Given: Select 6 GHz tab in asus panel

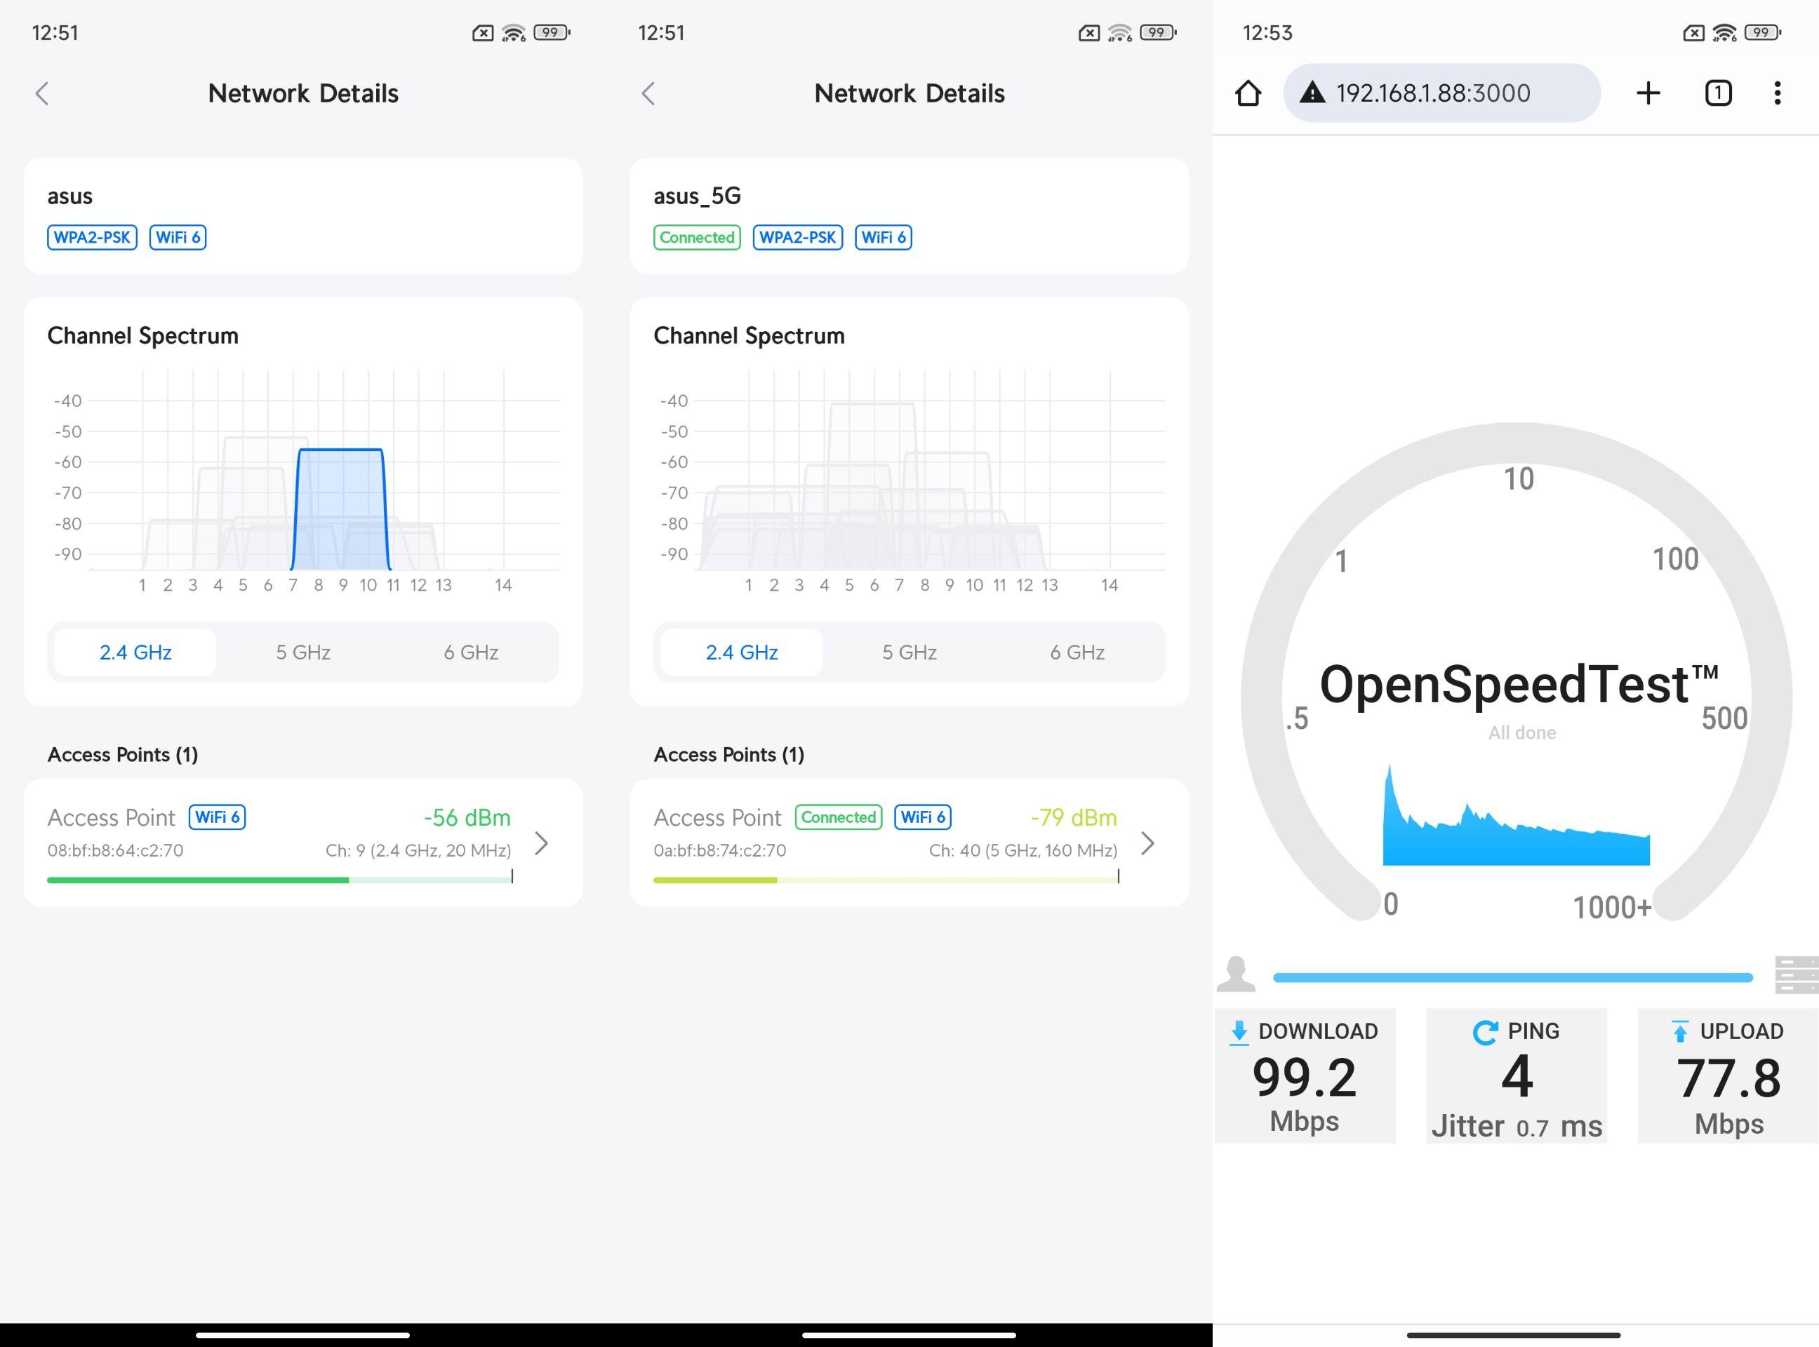Looking at the screenshot, I should tap(471, 652).
